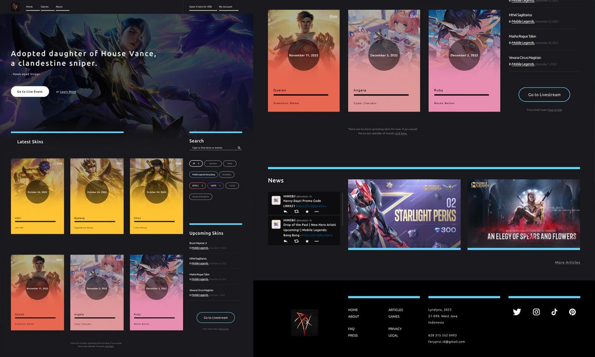Screen dimensions: 595x357
Task: Open the Games menu item in top navigation
Action: point(45,7)
